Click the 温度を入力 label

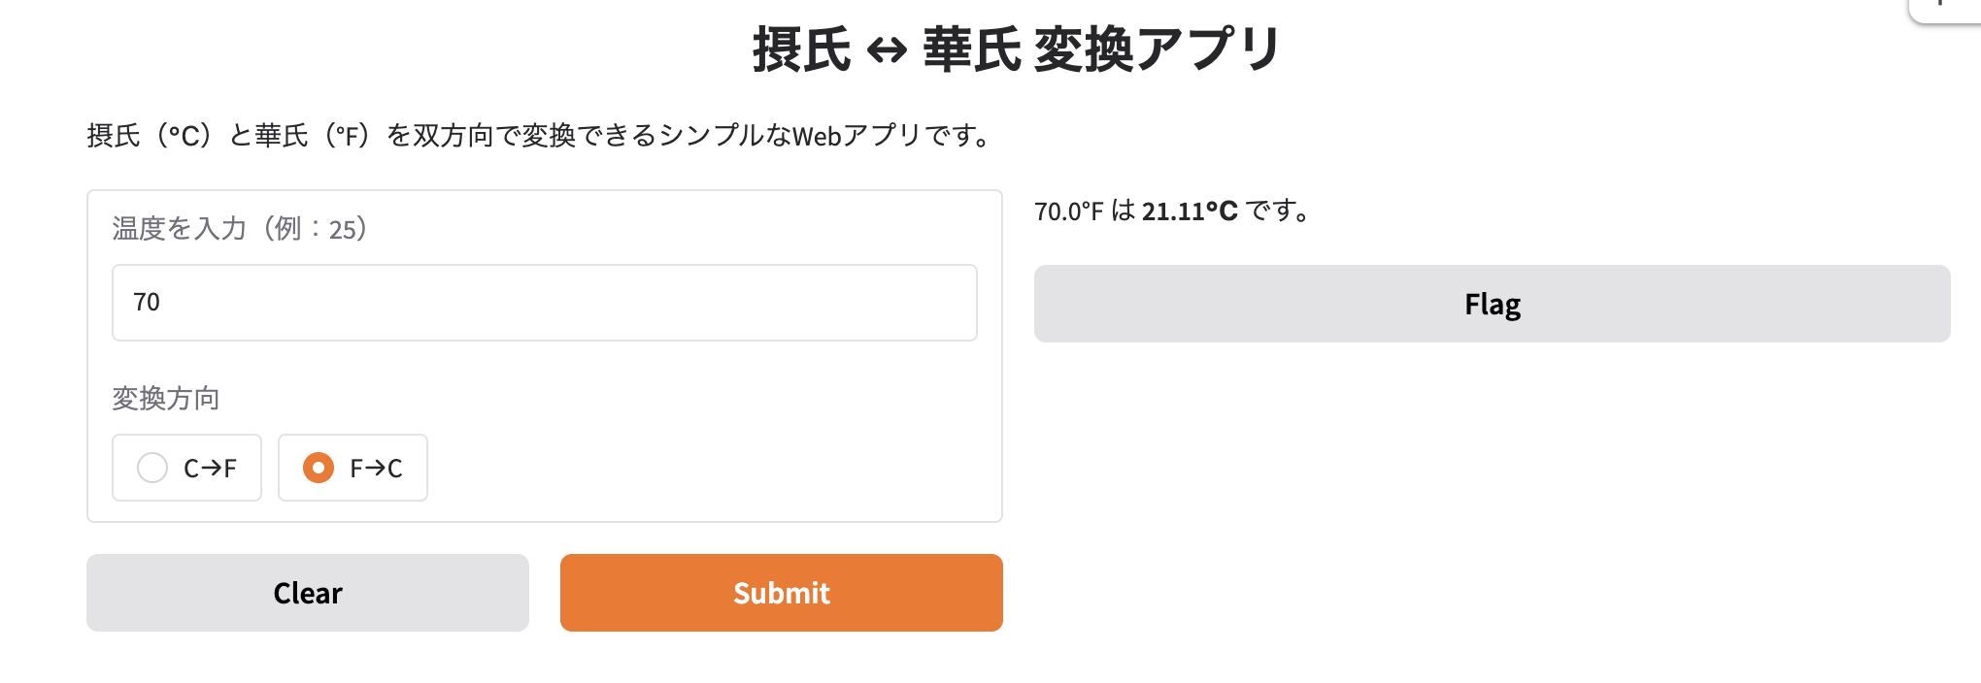pyautogui.click(x=239, y=229)
